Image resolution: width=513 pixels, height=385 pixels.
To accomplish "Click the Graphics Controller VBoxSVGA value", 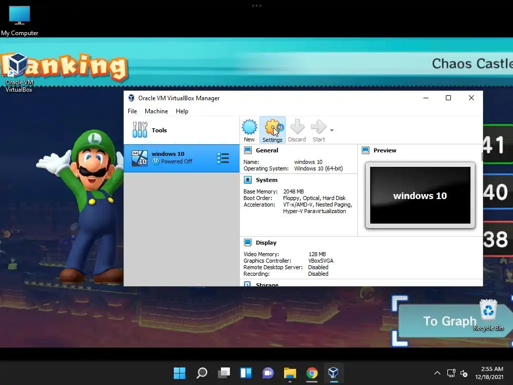I will pyautogui.click(x=321, y=261).
